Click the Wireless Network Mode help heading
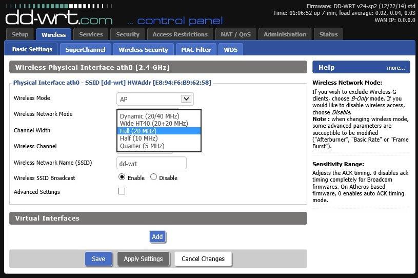Image resolution: width=418 pixels, height=278 pixels. coord(347,83)
